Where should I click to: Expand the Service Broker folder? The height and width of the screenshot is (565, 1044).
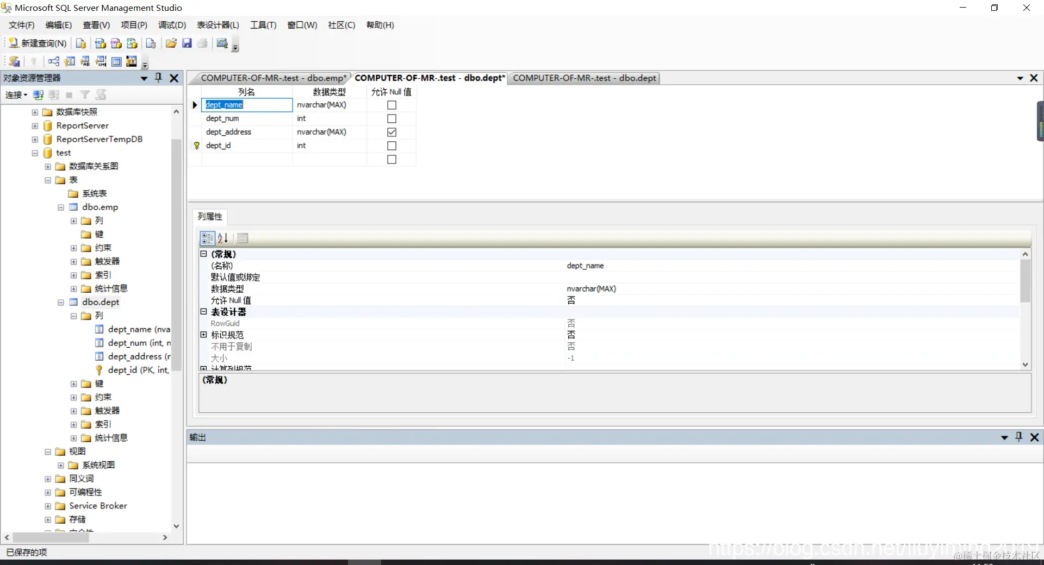(x=48, y=506)
